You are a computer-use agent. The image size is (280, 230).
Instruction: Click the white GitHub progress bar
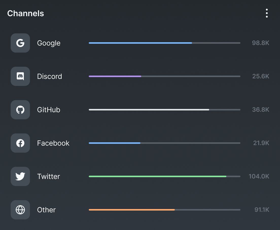tap(149, 110)
